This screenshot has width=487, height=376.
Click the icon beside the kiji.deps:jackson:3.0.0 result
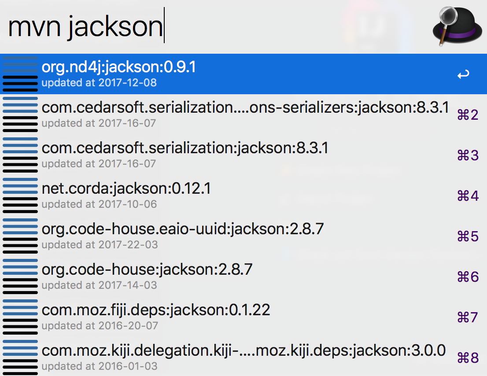[x=20, y=358]
